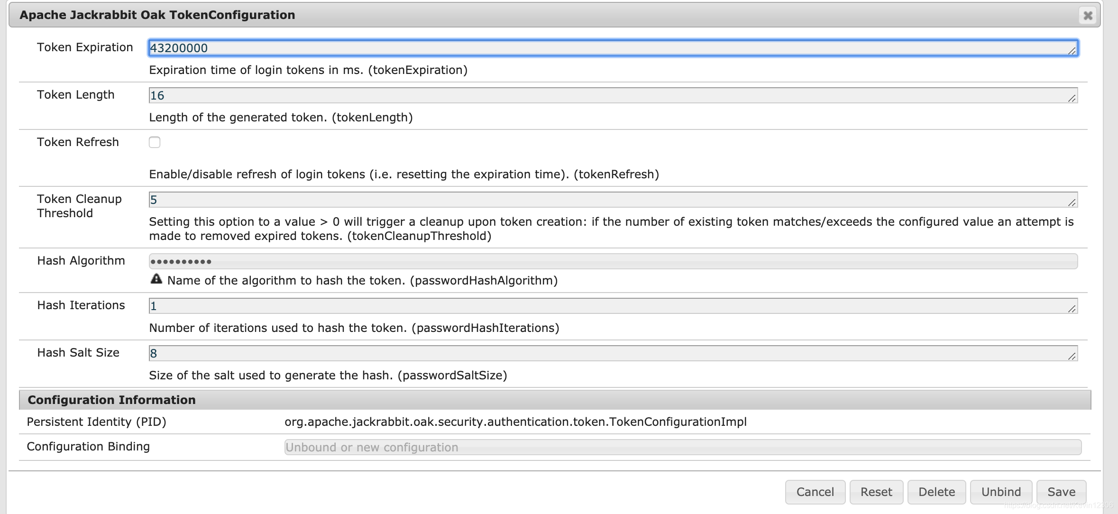Focus the Token Expiration input field
Screen dimensions: 1118x514
point(613,48)
